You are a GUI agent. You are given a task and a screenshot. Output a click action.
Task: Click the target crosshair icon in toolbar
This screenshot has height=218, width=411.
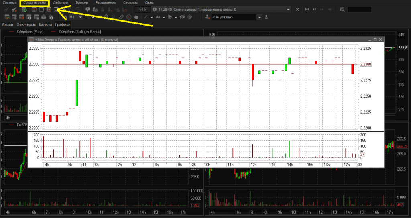(x=128, y=17)
